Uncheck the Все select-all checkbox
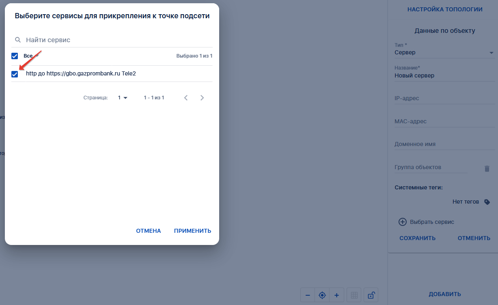This screenshot has height=305, width=498. point(15,56)
